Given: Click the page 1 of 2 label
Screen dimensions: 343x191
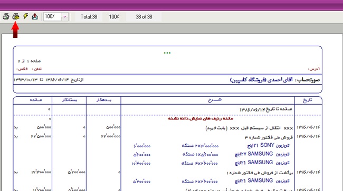Looking at the screenshot, I should [29, 61].
